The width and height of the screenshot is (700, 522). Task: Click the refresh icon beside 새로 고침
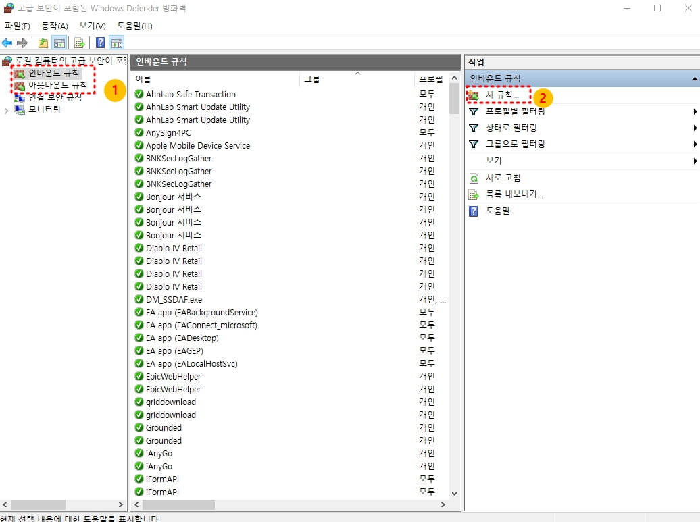pos(474,178)
